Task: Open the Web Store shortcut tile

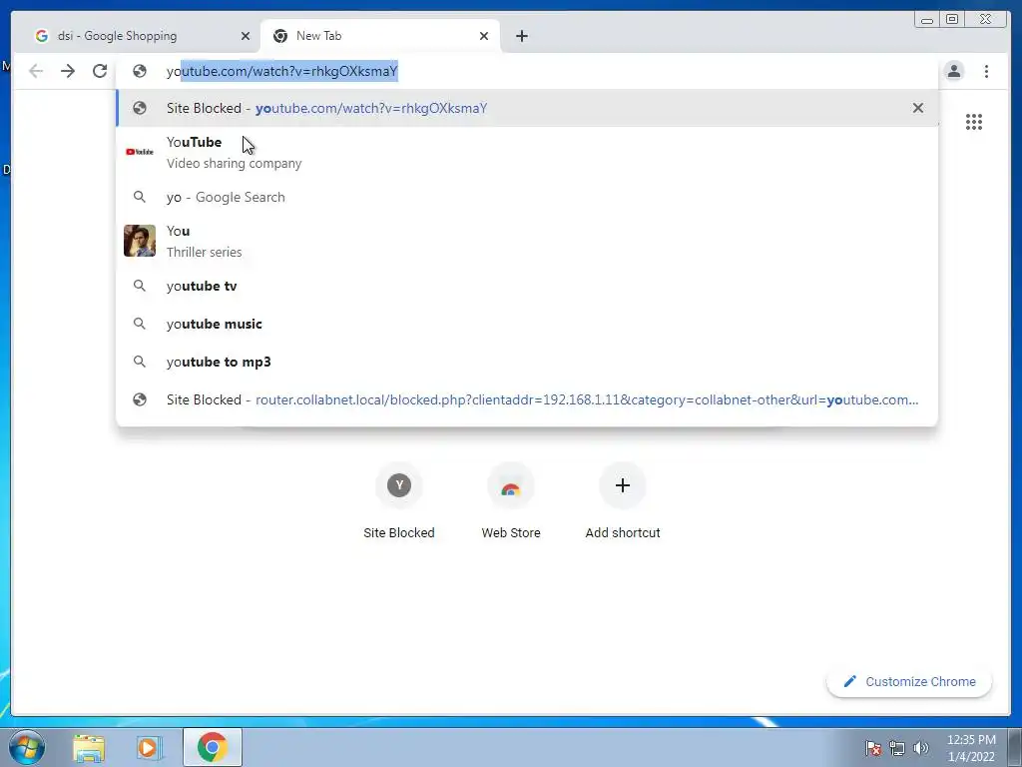Action: click(511, 501)
